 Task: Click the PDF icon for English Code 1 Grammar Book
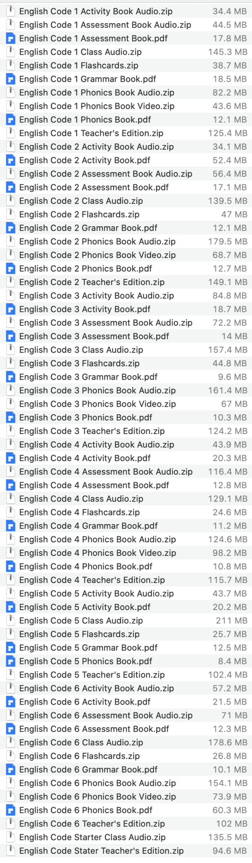[x=10, y=79]
